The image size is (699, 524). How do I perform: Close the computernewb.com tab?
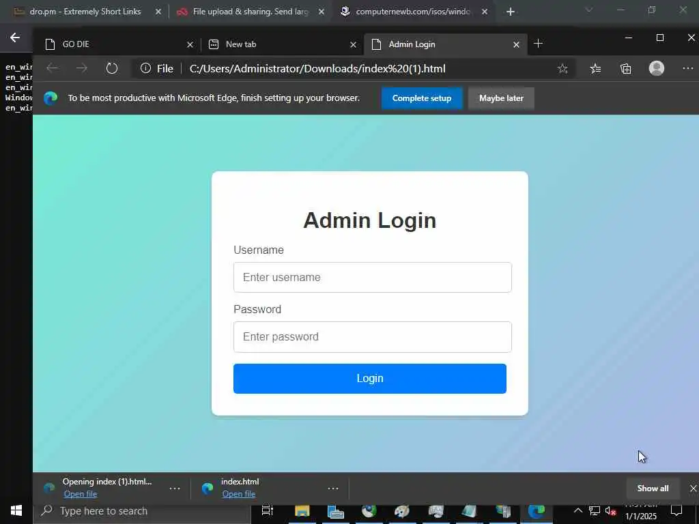tap(485, 12)
